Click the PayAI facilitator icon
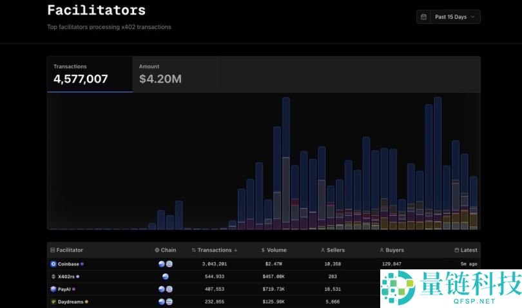Image resolution: width=522 pixels, height=308 pixels. 53,289
